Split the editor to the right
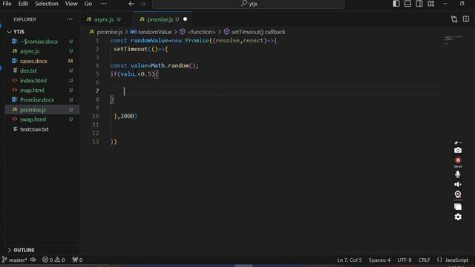475x267 pixels. (466, 19)
